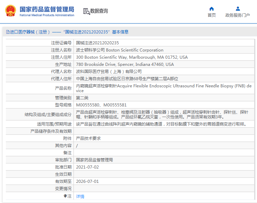Click the lightbulb icon next to 注
The image size is (257, 203).
click(65, 196)
